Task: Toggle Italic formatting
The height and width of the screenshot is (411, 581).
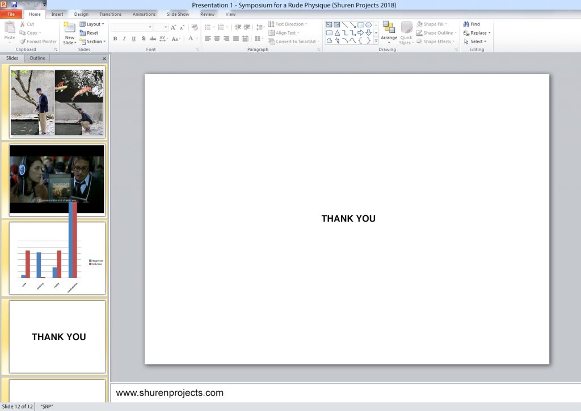Action: pyautogui.click(x=124, y=39)
